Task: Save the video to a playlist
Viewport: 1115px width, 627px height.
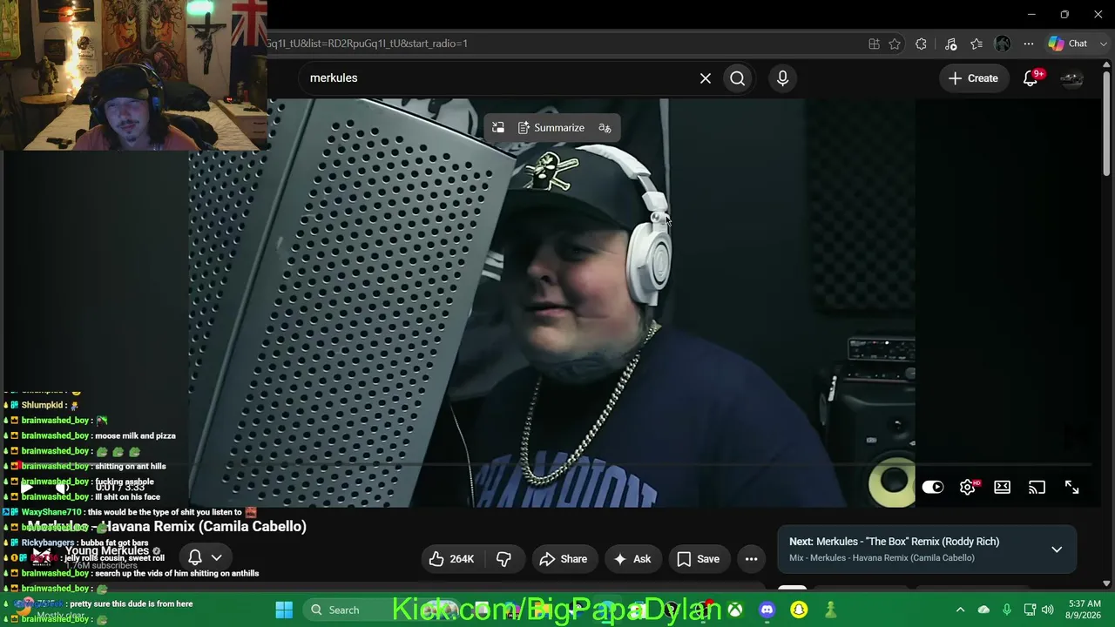Action: (x=698, y=559)
